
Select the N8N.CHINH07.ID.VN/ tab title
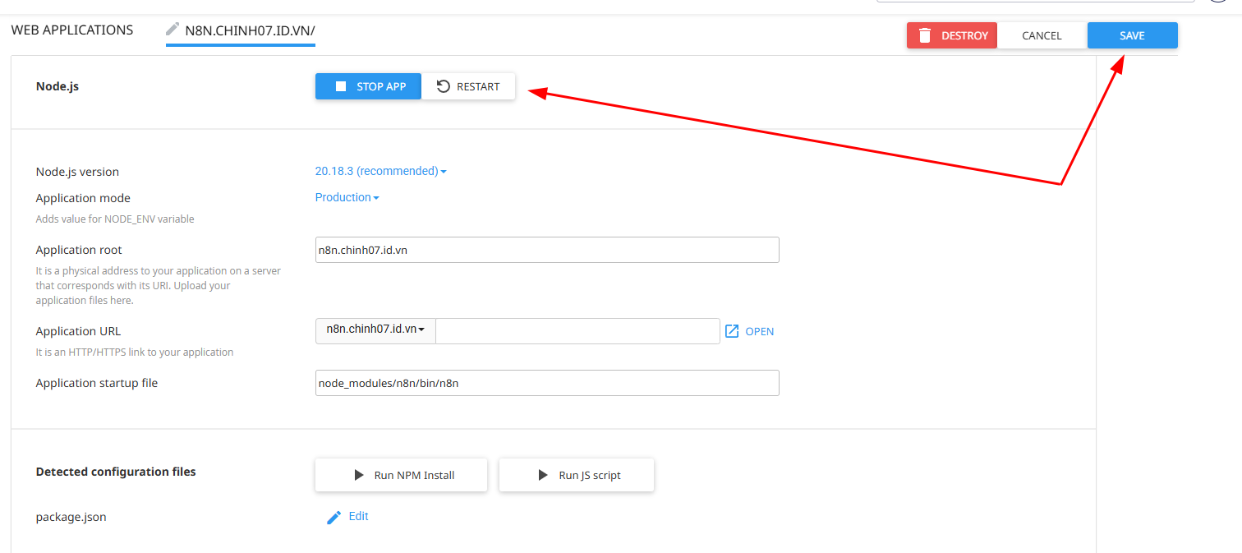click(x=250, y=30)
